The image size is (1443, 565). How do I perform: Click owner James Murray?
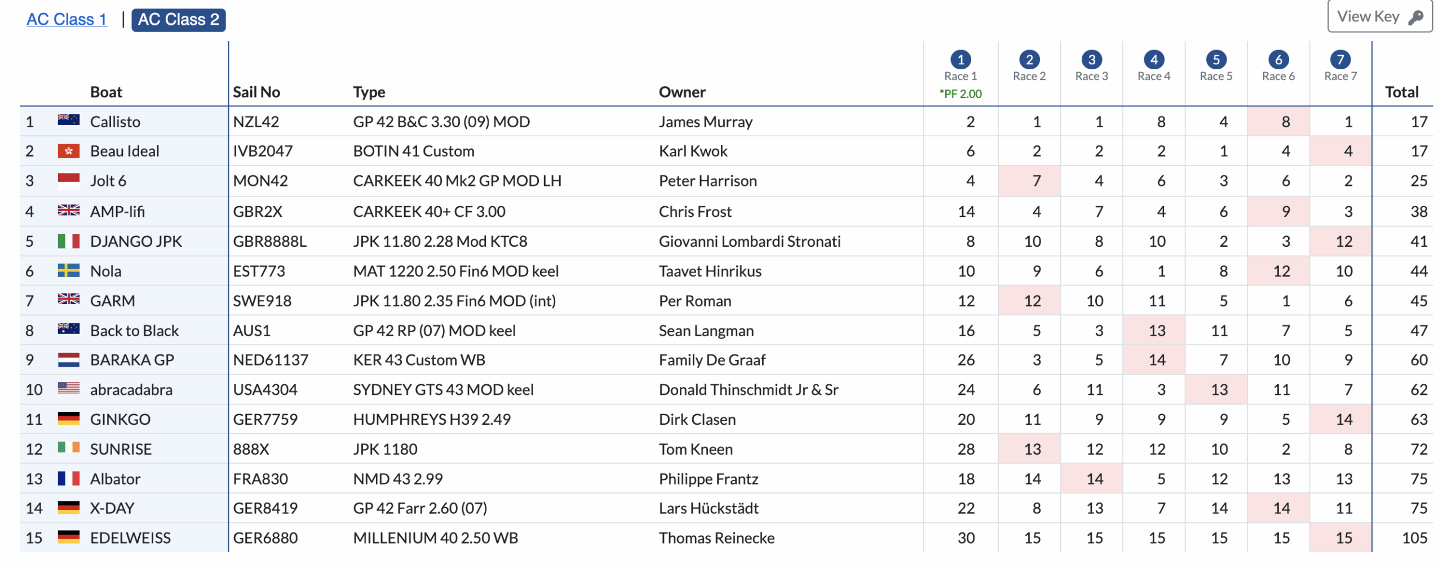click(x=705, y=122)
